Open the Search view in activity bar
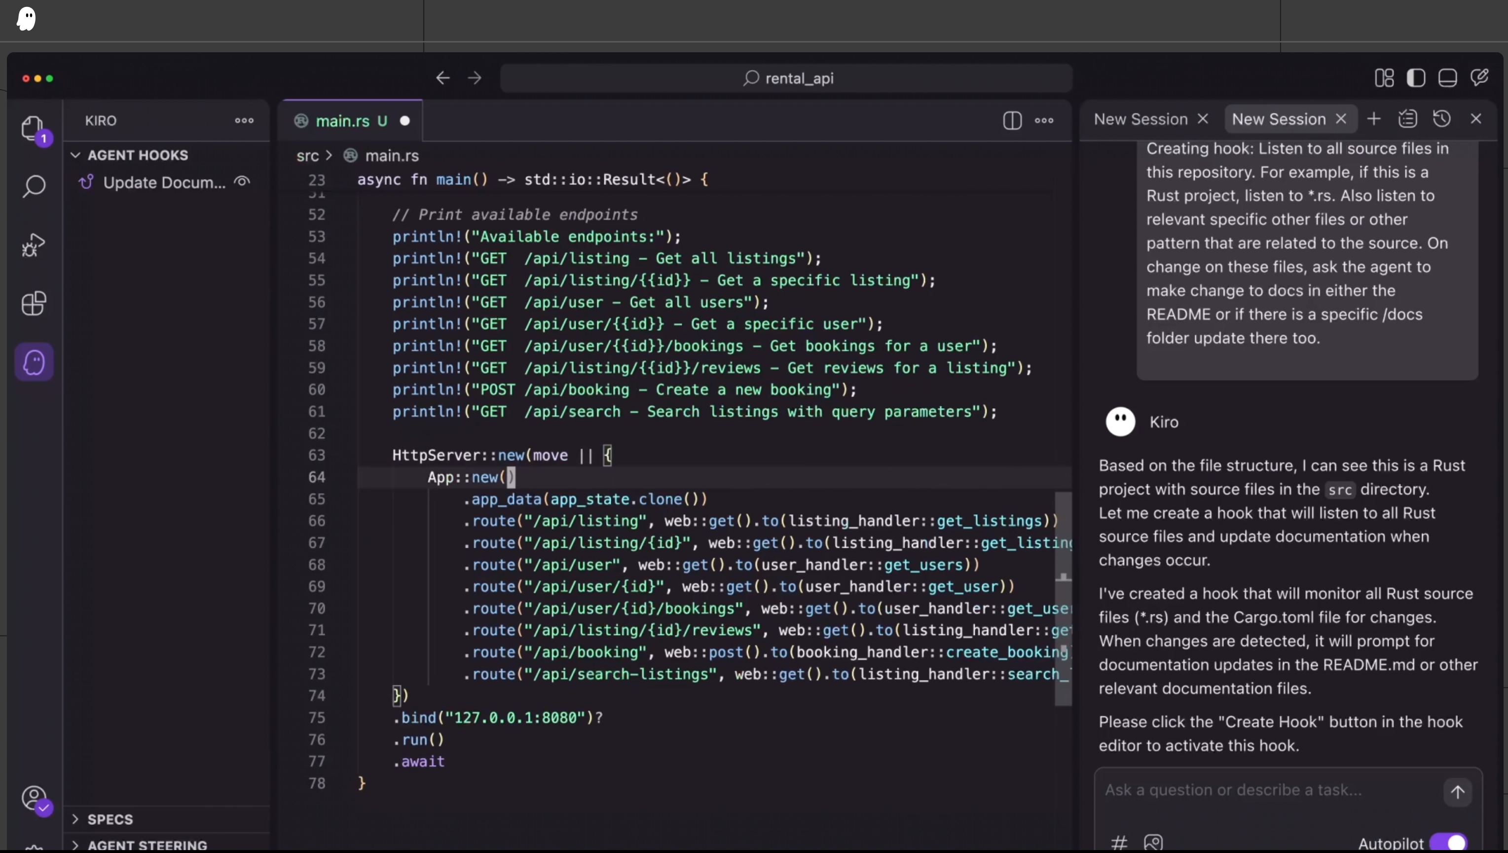Viewport: 1508px width, 853px height. pyautogui.click(x=34, y=186)
